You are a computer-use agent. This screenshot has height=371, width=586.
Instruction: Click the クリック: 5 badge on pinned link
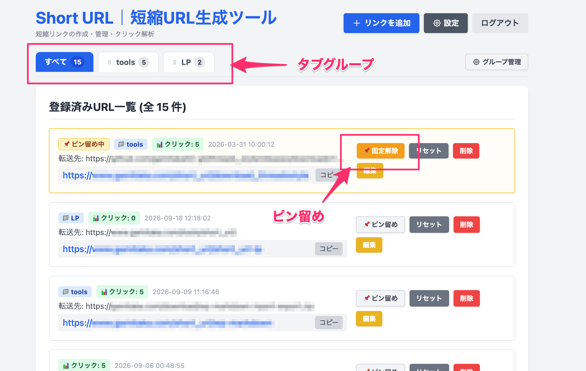pyautogui.click(x=178, y=144)
